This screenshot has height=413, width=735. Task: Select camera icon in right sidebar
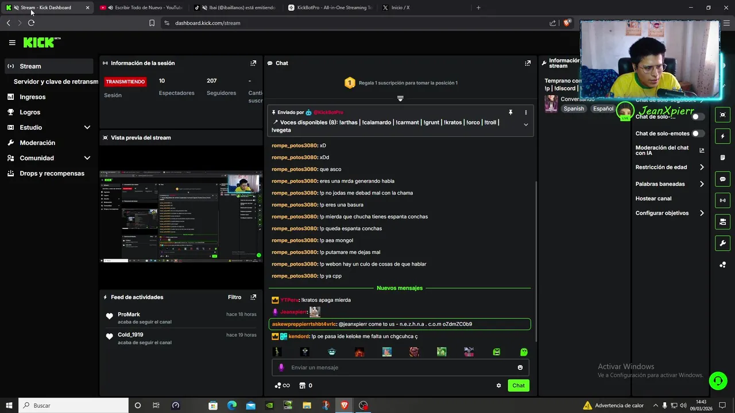point(723,221)
